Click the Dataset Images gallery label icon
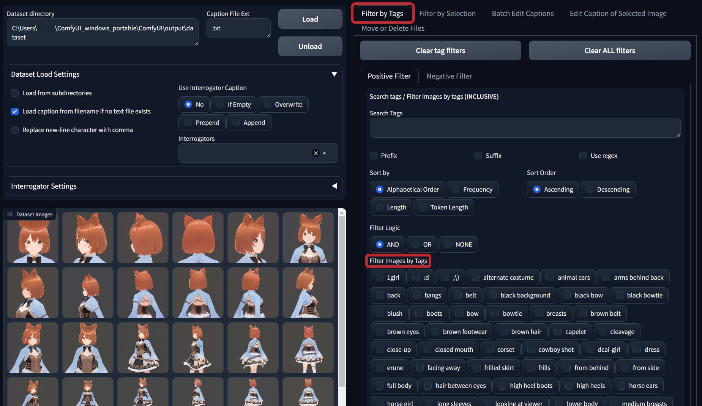Screen dimensions: 702x406 pyautogui.click(x=10, y=214)
